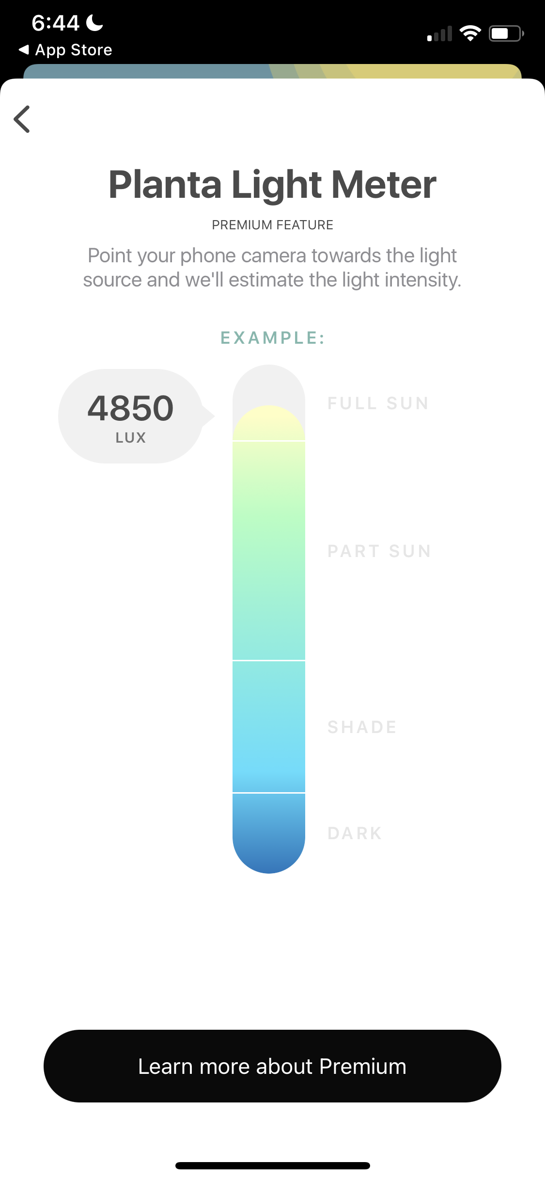
Task: Select the SHADE label
Action: coord(362,727)
